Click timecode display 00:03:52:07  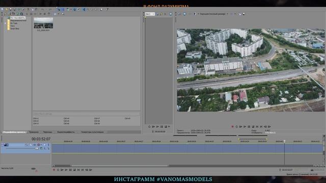click(41, 139)
